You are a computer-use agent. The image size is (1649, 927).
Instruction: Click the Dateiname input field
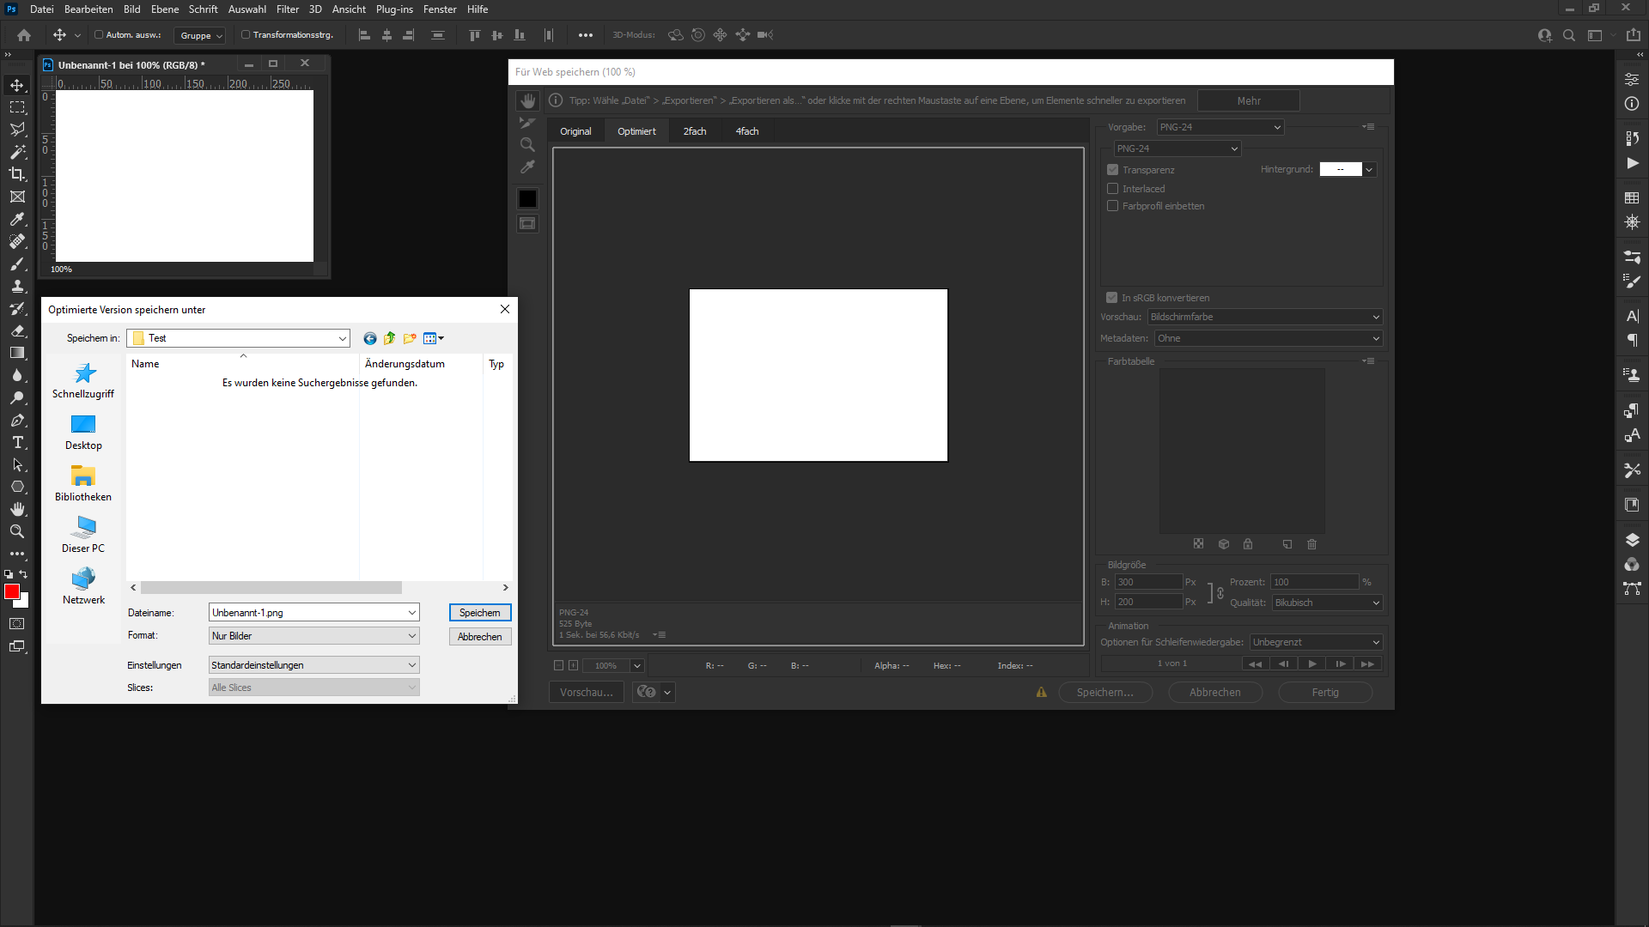307,613
